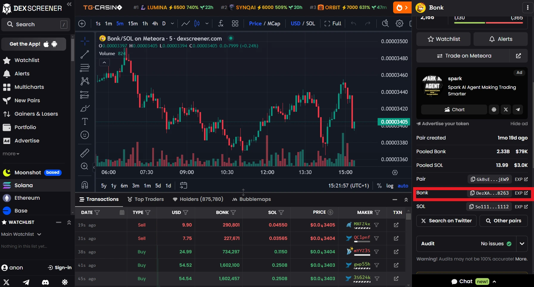Click the Search on Twitter button
This screenshot has width=534, height=287.
[446, 221]
